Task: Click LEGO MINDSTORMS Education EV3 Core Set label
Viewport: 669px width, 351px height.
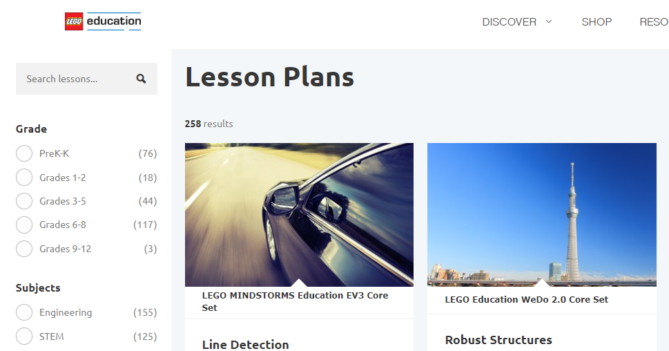Action: (295, 301)
